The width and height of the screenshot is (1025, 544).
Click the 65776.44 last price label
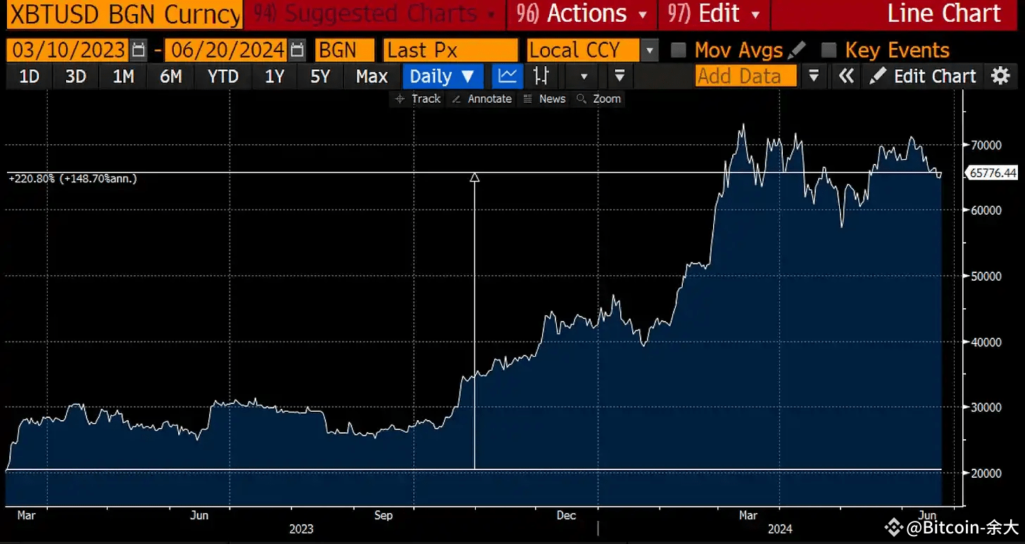pos(992,173)
